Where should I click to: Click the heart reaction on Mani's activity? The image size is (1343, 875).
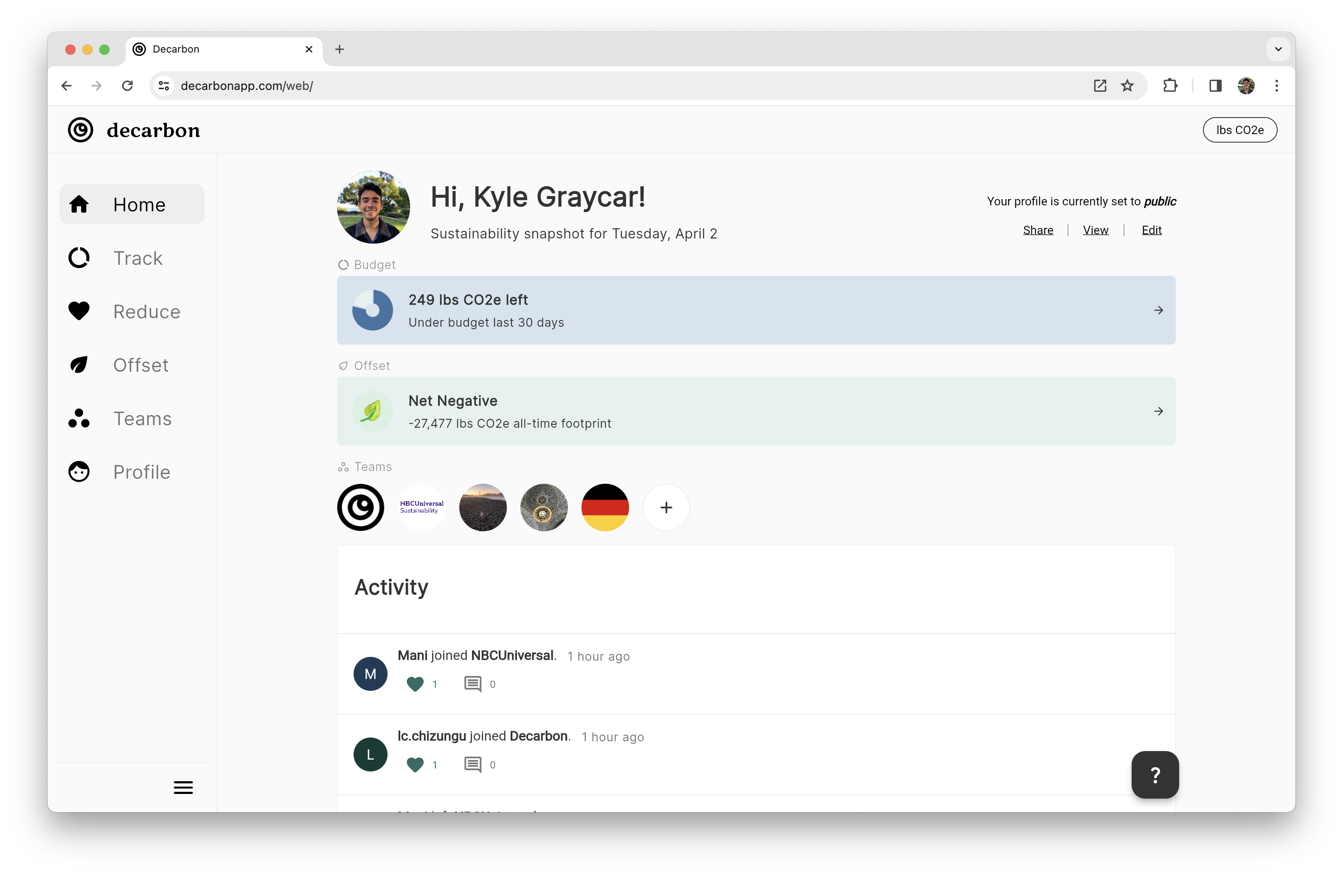pyautogui.click(x=415, y=683)
